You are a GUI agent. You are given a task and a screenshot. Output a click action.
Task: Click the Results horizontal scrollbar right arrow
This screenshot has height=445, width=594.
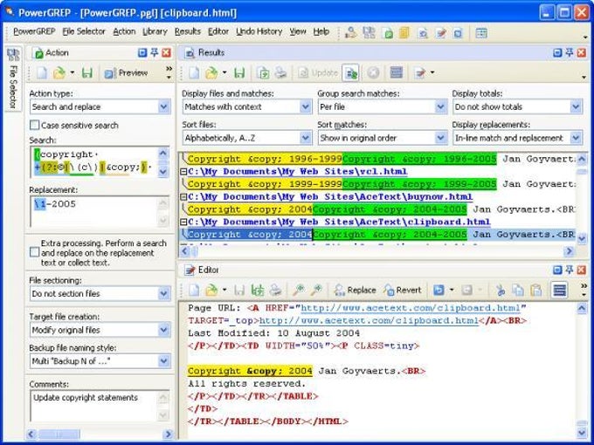click(569, 251)
